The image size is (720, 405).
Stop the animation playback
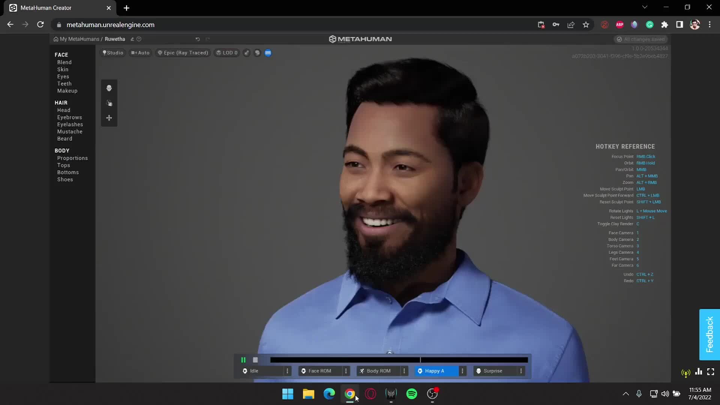pyautogui.click(x=255, y=360)
